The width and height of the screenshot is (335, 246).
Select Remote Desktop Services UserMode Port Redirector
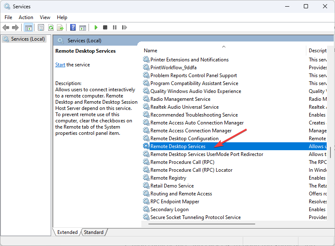point(207,154)
